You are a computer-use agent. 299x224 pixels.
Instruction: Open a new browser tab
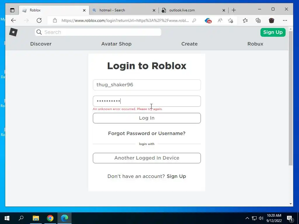(234, 10)
